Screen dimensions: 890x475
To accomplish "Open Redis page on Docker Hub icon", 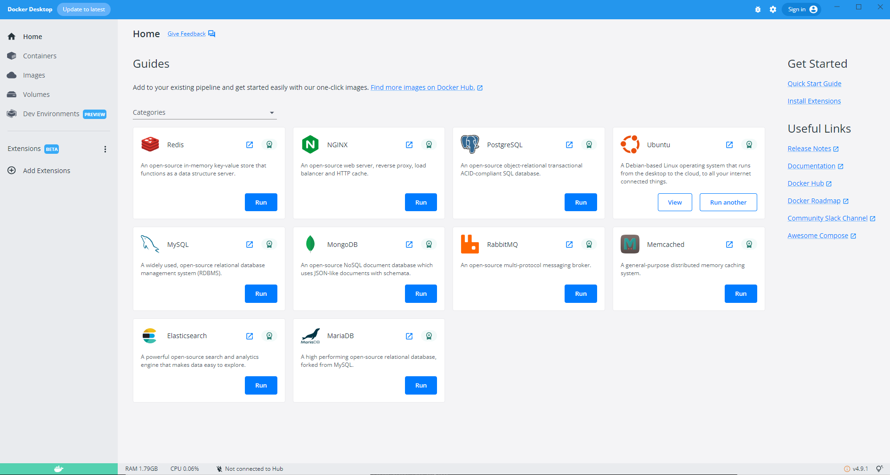I will tap(250, 145).
